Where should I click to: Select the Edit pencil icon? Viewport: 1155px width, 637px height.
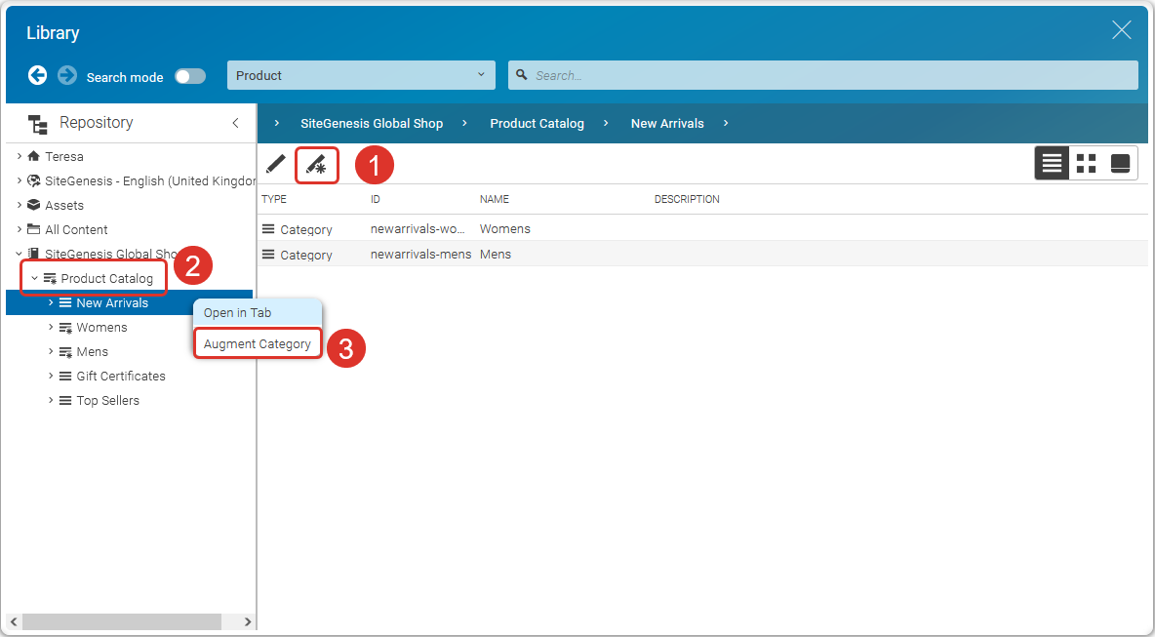point(274,164)
